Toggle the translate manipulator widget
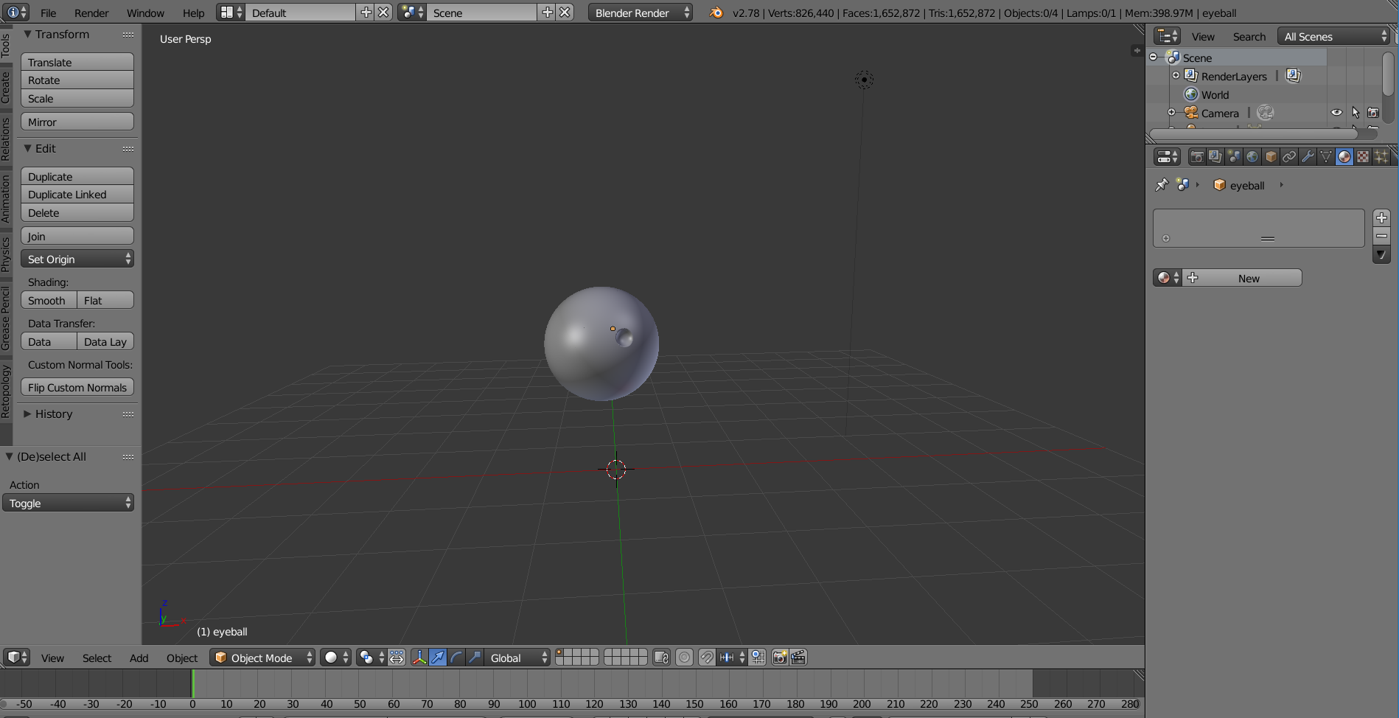This screenshot has width=1399, height=718. 439,658
